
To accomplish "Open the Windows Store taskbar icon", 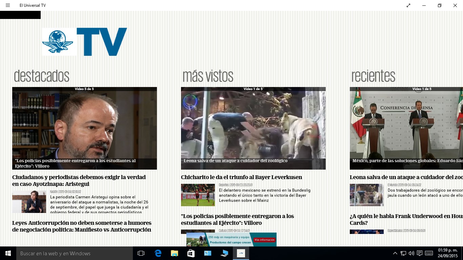I will [191, 253].
